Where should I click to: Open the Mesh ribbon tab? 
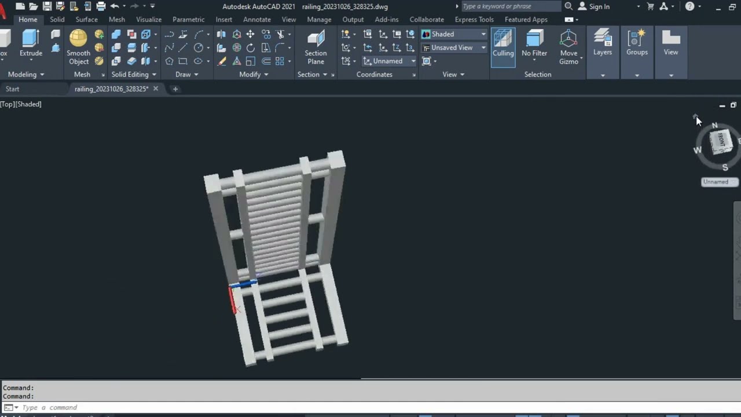[117, 19]
